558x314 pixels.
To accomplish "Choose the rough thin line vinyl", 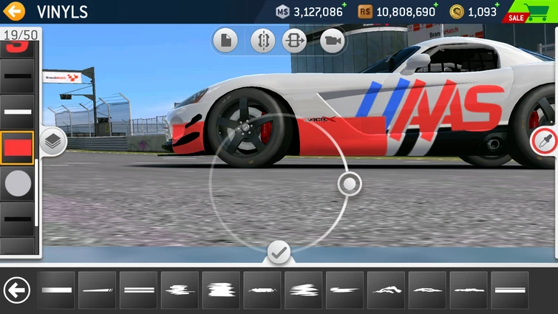I will (469, 290).
